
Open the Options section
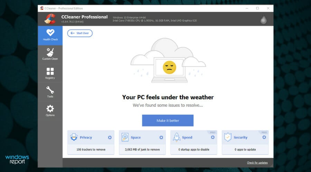[50, 110]
